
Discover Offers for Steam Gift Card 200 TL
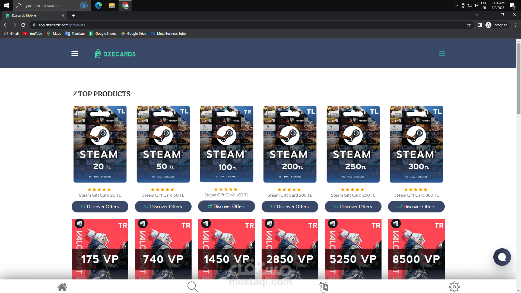pyautogui.click(x=290, y=207)
